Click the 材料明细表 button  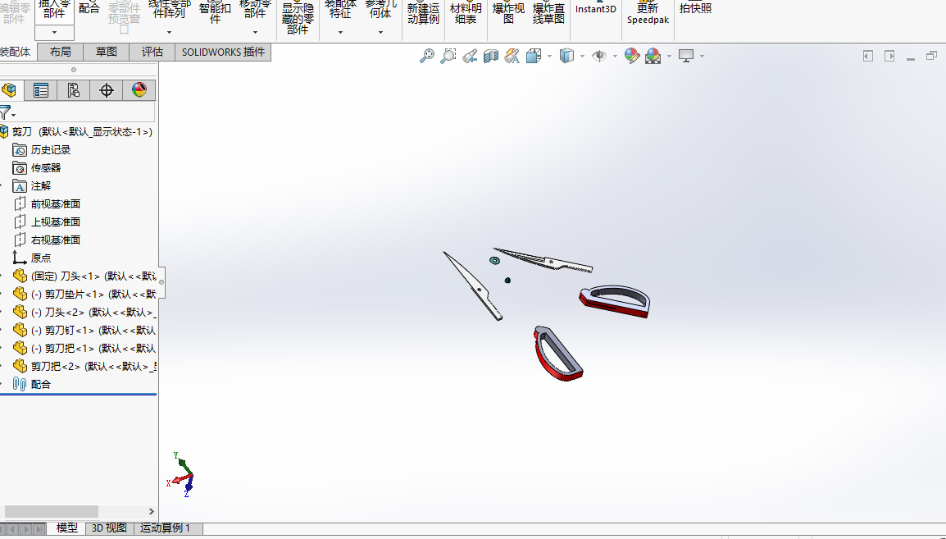click(x=466, y=13)
